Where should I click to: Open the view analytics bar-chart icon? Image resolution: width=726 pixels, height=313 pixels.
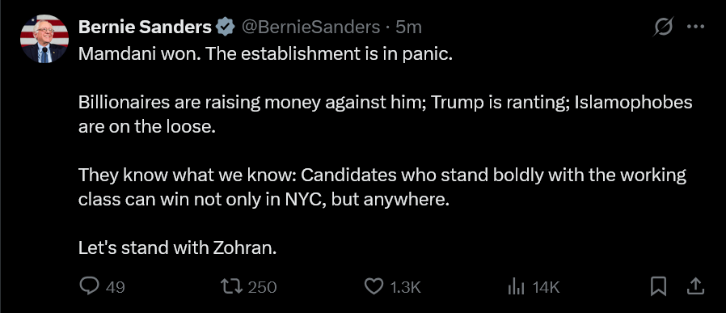pyautogui.click(x=517, y=287)
